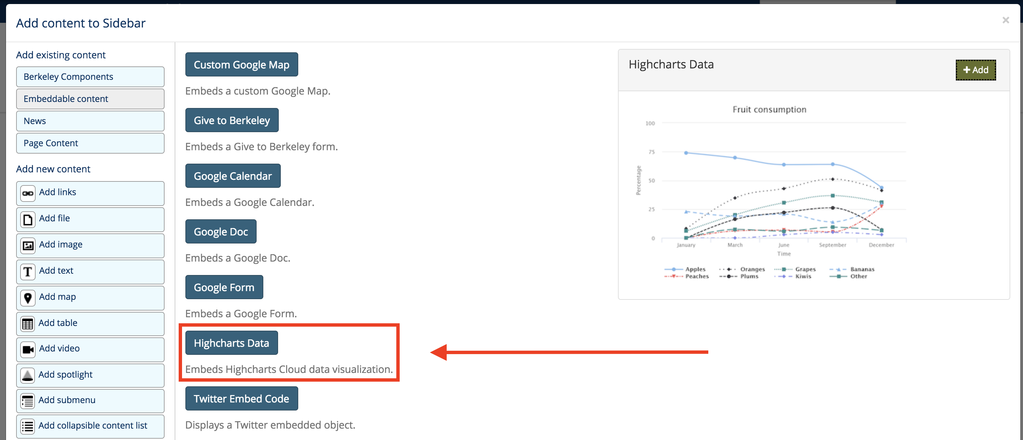The image size is (1023, 440).
Task: Close the Add content to Sidebar dialog
Action: (1006, 20)
